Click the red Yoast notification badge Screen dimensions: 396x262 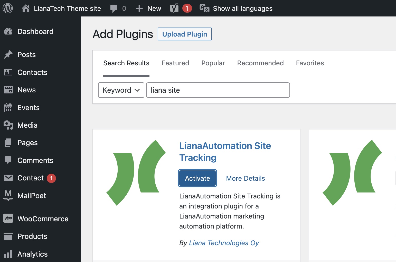click(x=187, y=8)
